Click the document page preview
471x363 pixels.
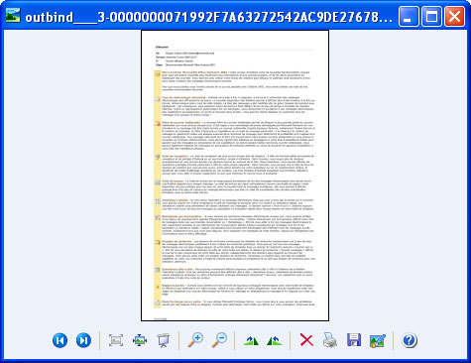click(235, 176)
